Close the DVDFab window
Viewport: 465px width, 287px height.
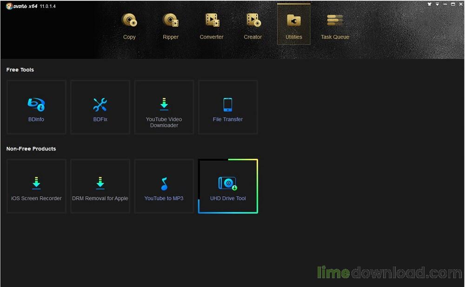click(461, 4)
